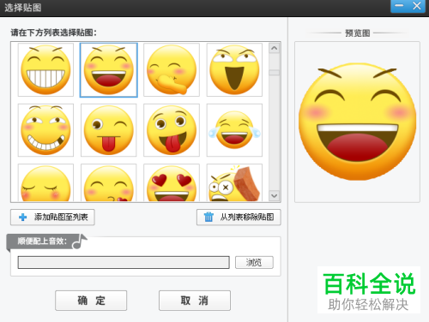
Task: Select the brick-hit dizzy emoji sticker
Action: point(234,182)
